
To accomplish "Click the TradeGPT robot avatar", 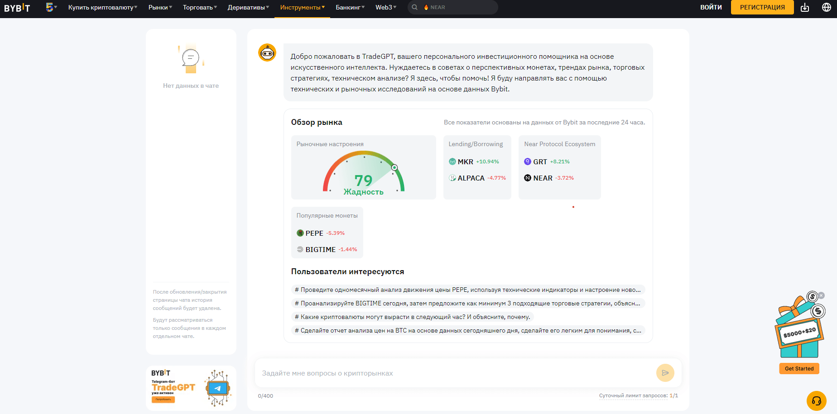I will [x=267, y=53].
